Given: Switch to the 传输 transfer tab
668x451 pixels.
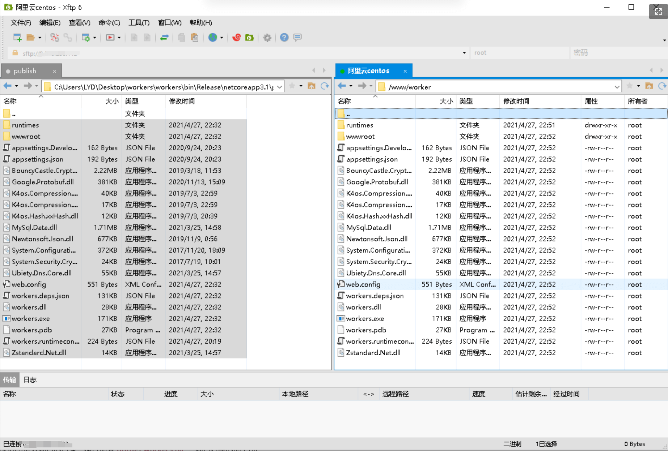Looking at the screenshot, I should [x=10, y=380].
